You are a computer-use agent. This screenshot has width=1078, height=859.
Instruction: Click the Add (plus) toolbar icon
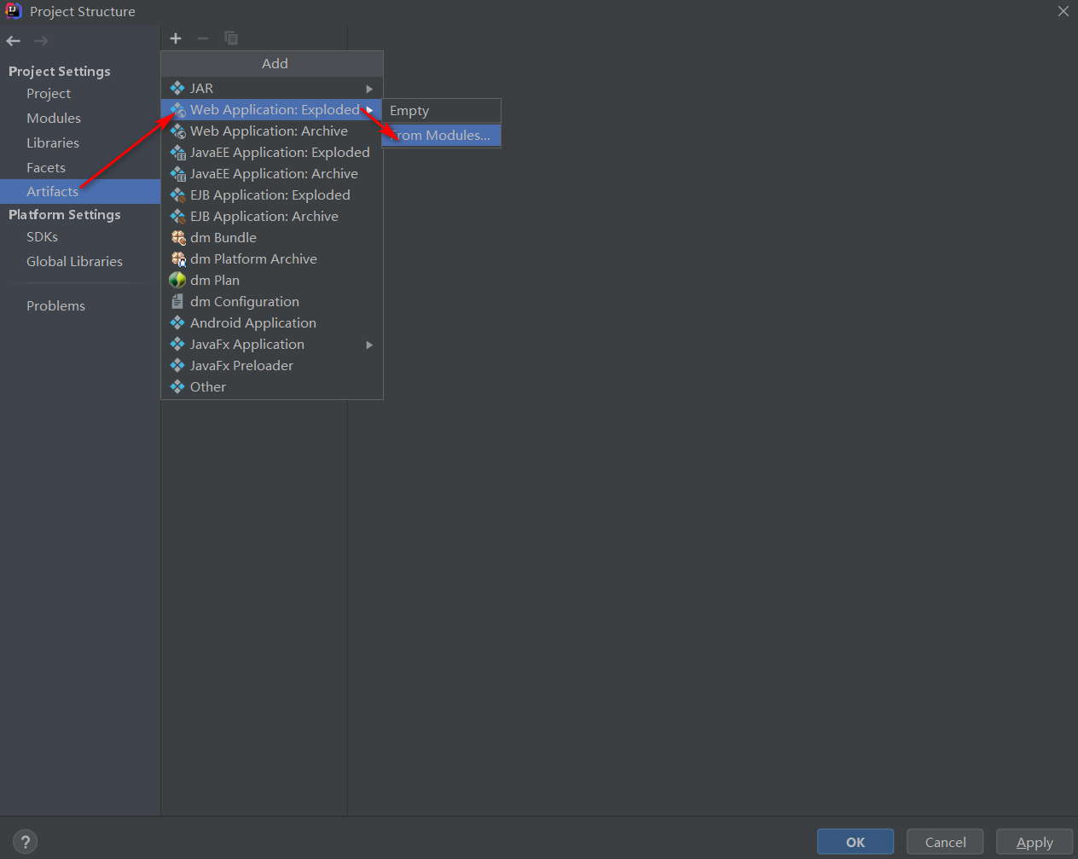pos(176,38)
